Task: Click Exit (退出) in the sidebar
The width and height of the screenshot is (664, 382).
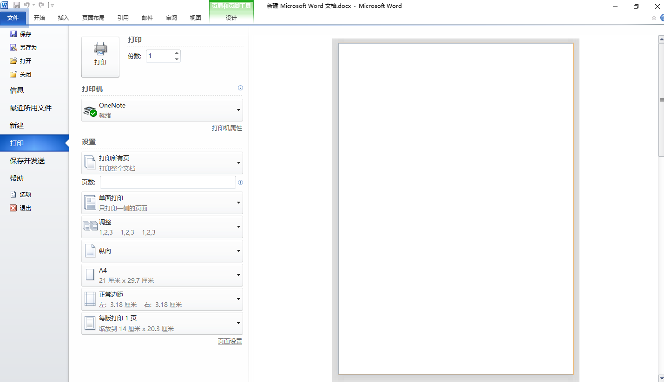Action: tap(21, 208)
